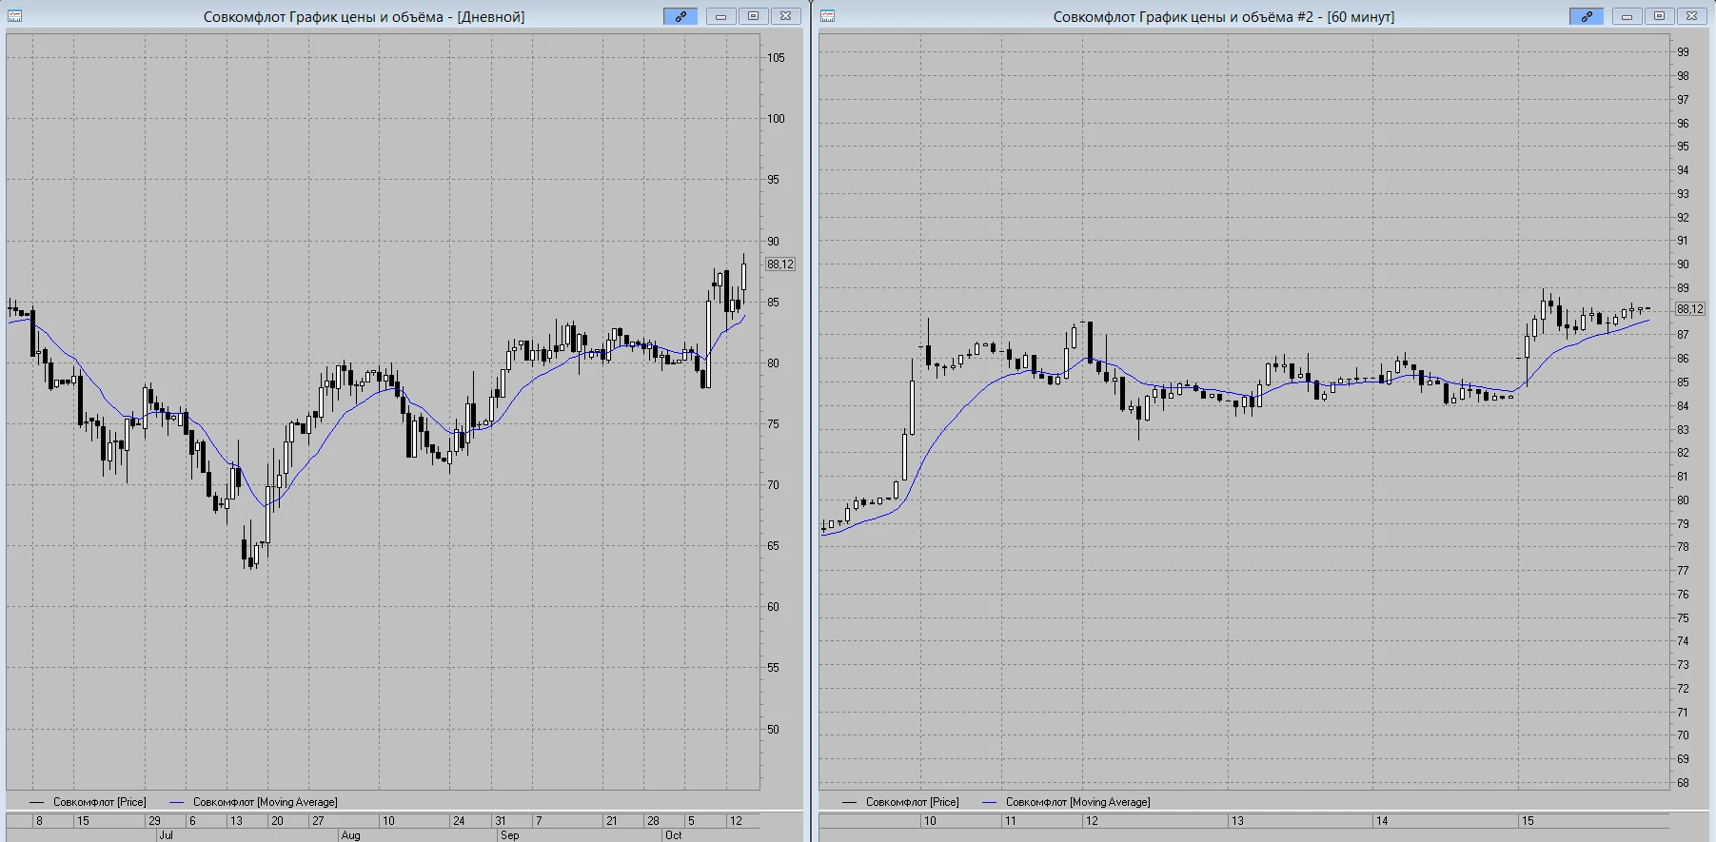
Task: Click the Oct month label on the daily time axis
Action: [x=673, y=835]
